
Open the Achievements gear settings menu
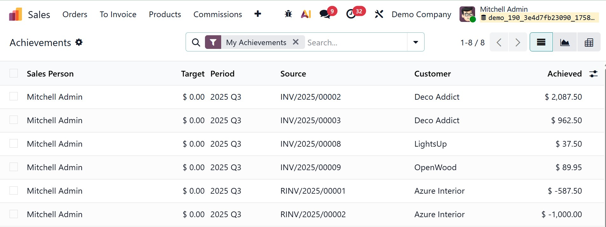coord(79,42)
